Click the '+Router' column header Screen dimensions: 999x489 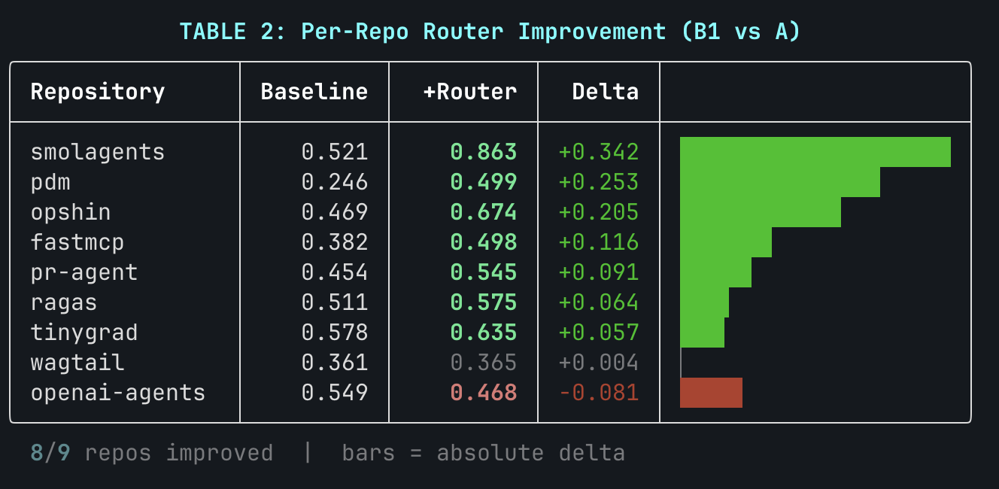point(470,92)
